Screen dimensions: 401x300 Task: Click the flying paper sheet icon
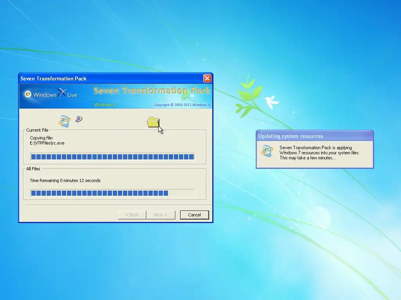click(79, 119)
